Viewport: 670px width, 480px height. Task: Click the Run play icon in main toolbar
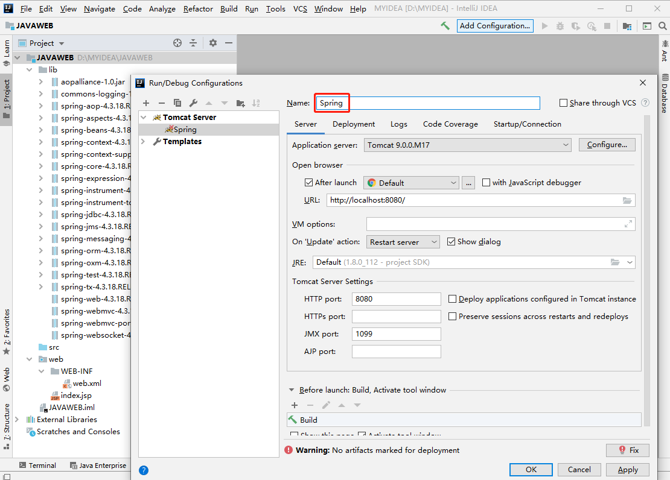coord(544,26)
